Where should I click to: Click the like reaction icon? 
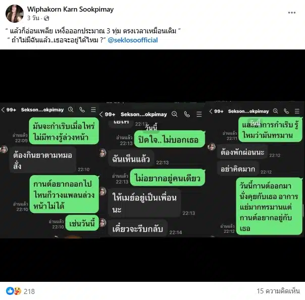(10, 291)
